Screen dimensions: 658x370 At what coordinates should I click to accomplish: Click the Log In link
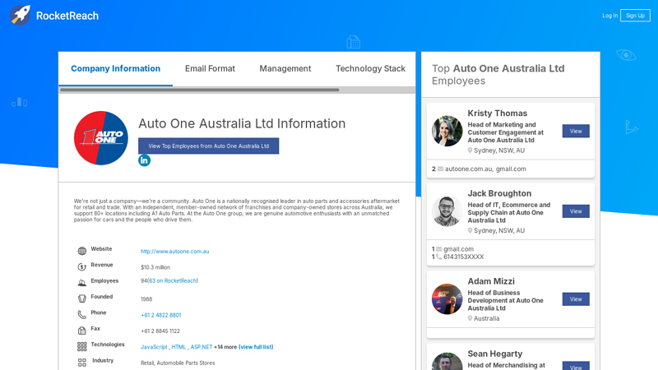pos(609,16)
